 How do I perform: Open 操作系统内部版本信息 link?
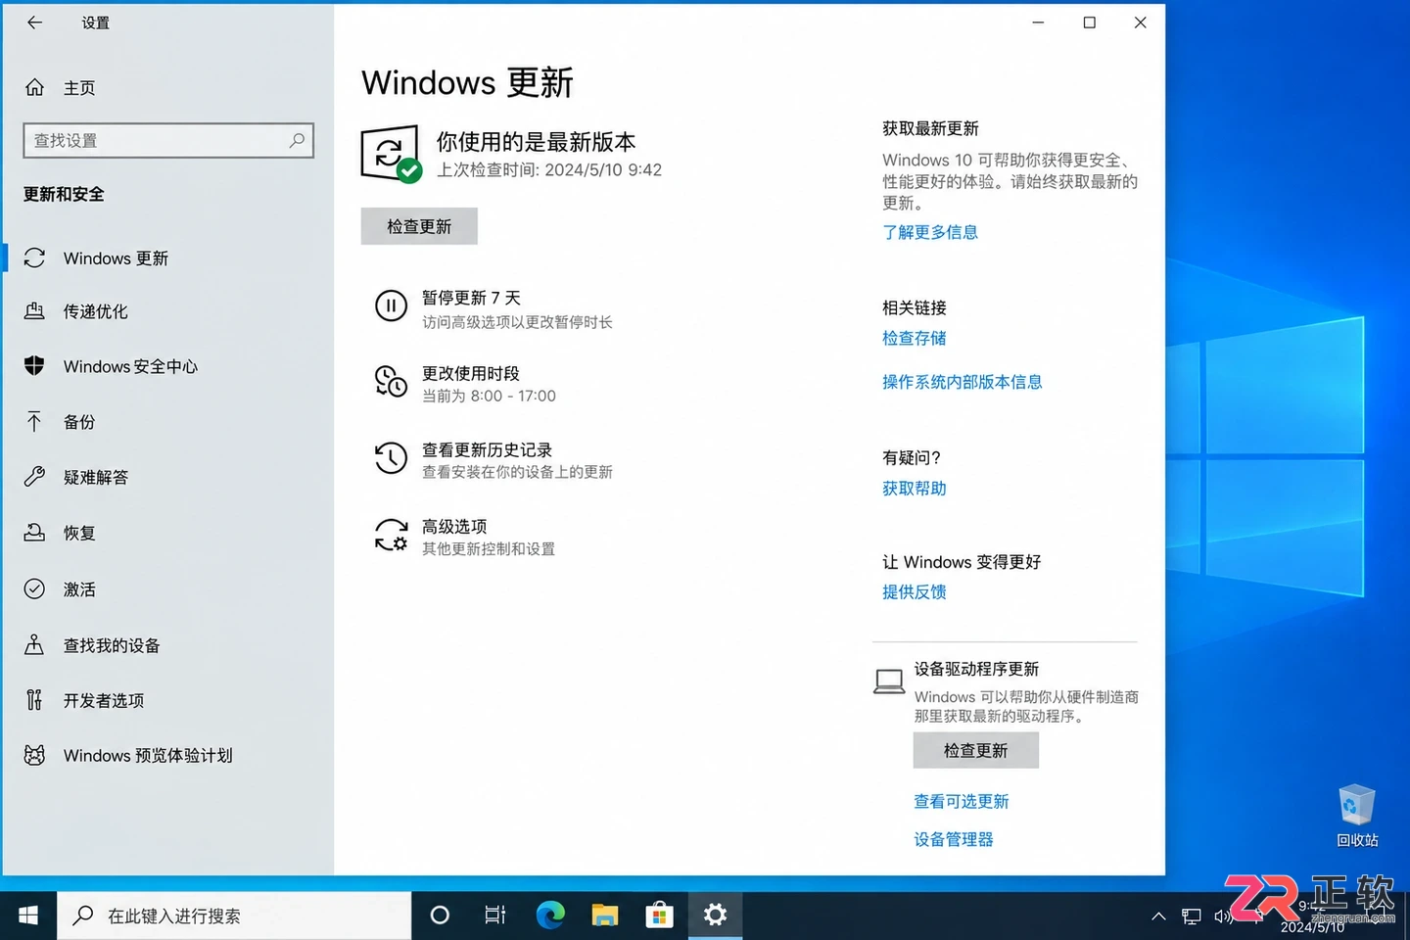click(963, 382)
